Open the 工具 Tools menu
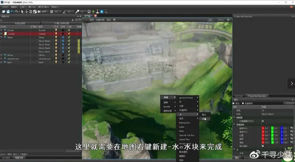The height and width of the screenshot is (162, 295). pyautogui.click(x=23, y=7)
